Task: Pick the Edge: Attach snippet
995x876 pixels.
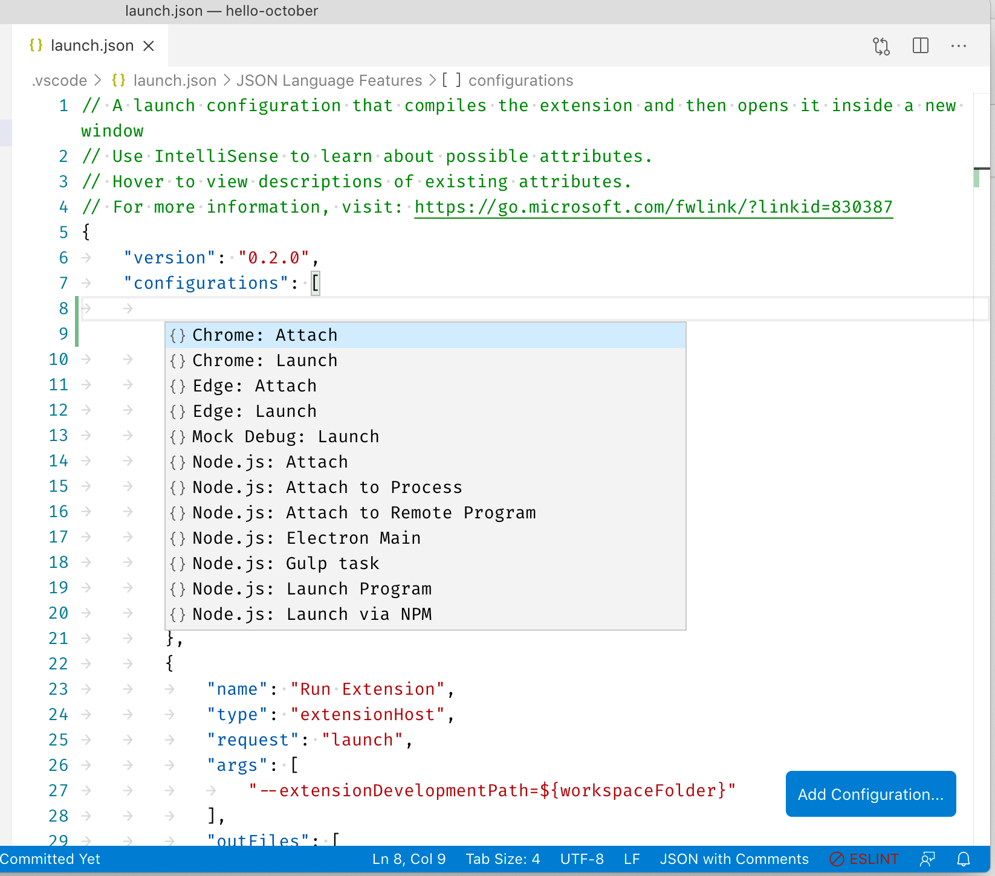Action: pyautogui.click(x=426, y=386)
